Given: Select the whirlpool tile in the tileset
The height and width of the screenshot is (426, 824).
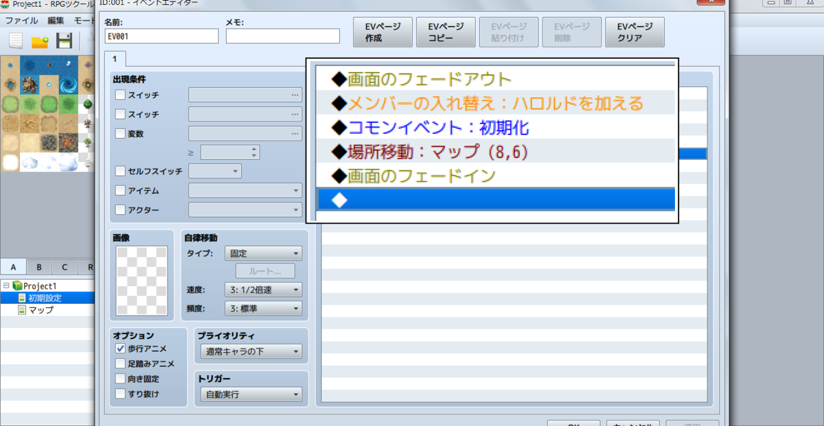Looking at the screenshot, I should click(68, 86).
